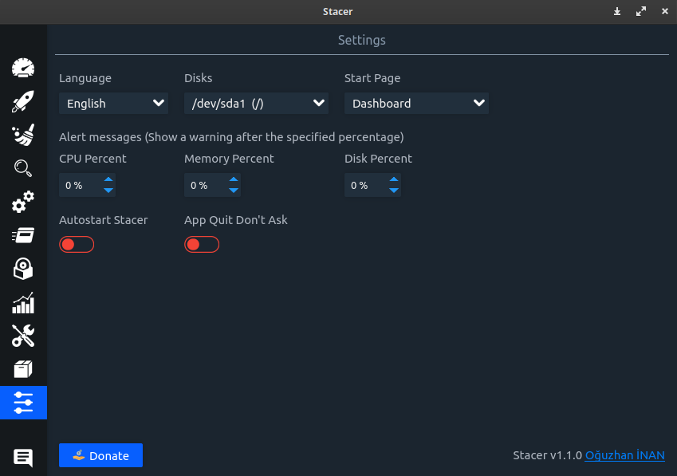Click the Settings page heading

pyautogui.click(x=362, y=40)
